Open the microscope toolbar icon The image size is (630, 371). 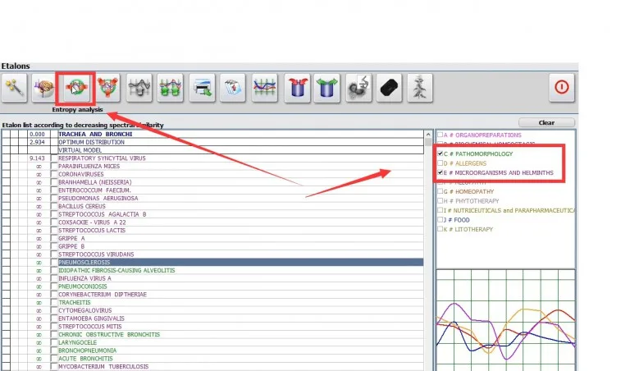point(358,88)
